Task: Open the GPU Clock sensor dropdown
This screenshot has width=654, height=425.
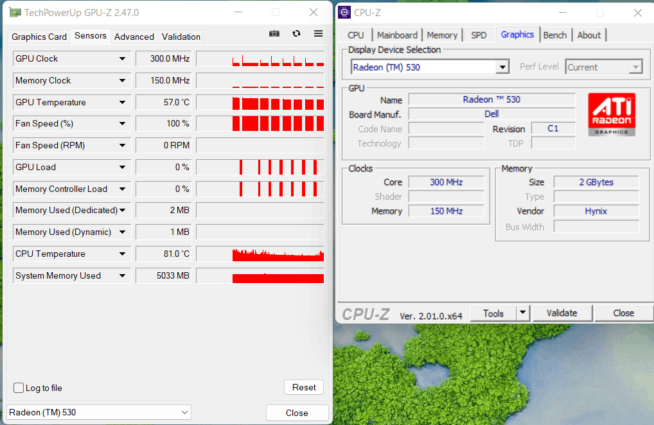Action: click(x=122, y=59)
